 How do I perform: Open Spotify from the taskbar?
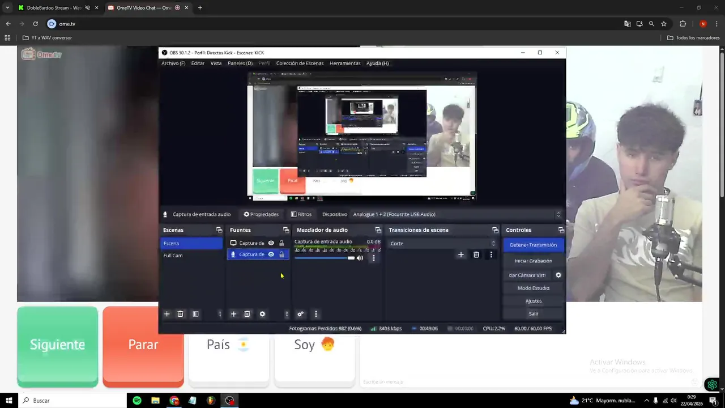(x=137, y=401)
